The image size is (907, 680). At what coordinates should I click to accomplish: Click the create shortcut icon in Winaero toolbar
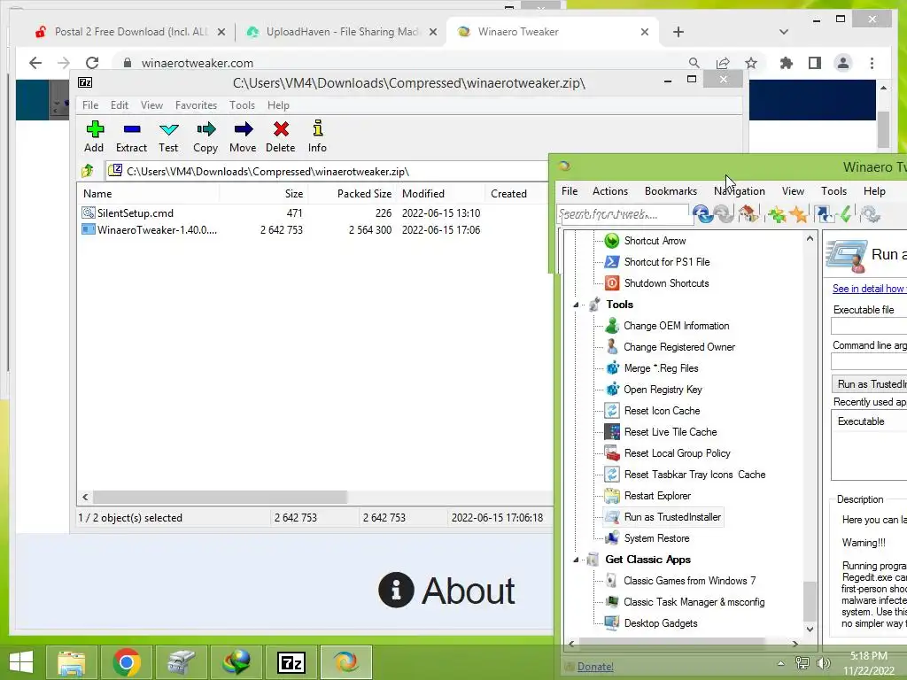tap(824, 214)
